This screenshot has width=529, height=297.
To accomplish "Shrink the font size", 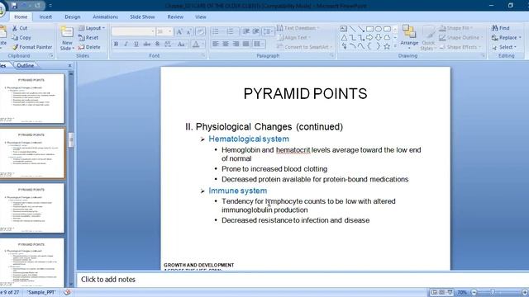I will [x=189, y=31].
